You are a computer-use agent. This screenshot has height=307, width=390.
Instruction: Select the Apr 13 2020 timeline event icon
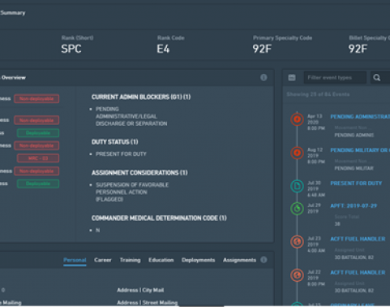297,119
